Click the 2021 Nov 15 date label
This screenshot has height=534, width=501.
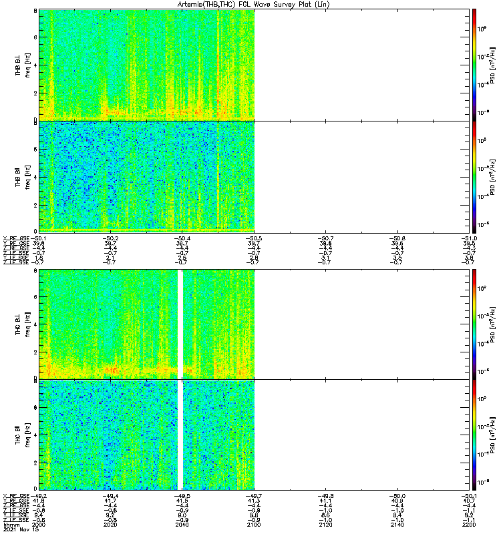tap(21, 529)
